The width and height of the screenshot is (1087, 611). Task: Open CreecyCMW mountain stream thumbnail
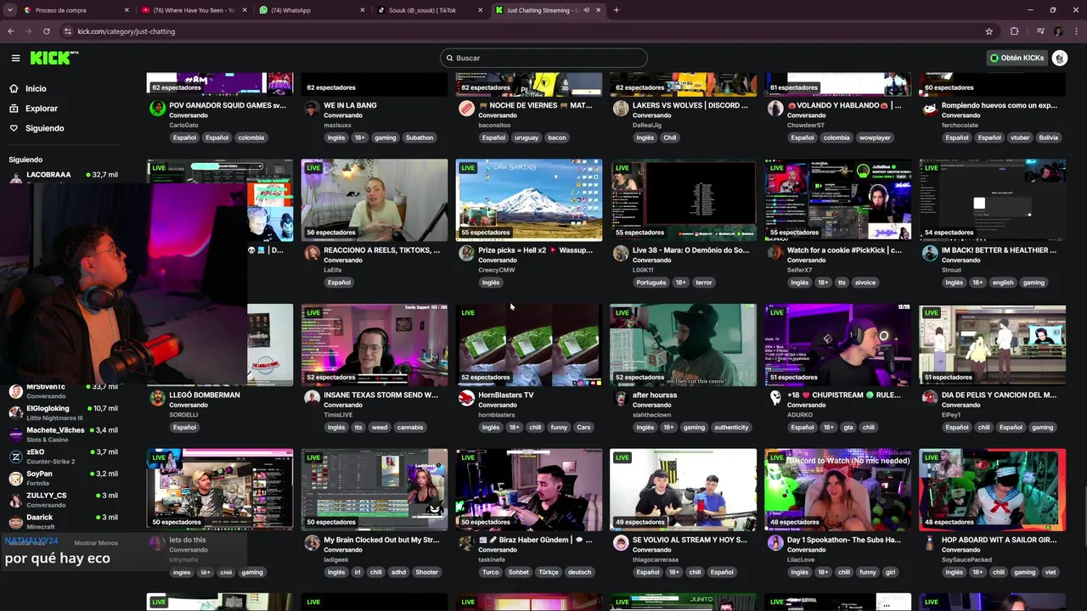[529, 200]
